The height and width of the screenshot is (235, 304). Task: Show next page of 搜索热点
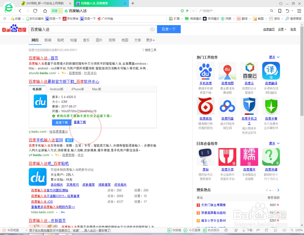pos(278,190)
